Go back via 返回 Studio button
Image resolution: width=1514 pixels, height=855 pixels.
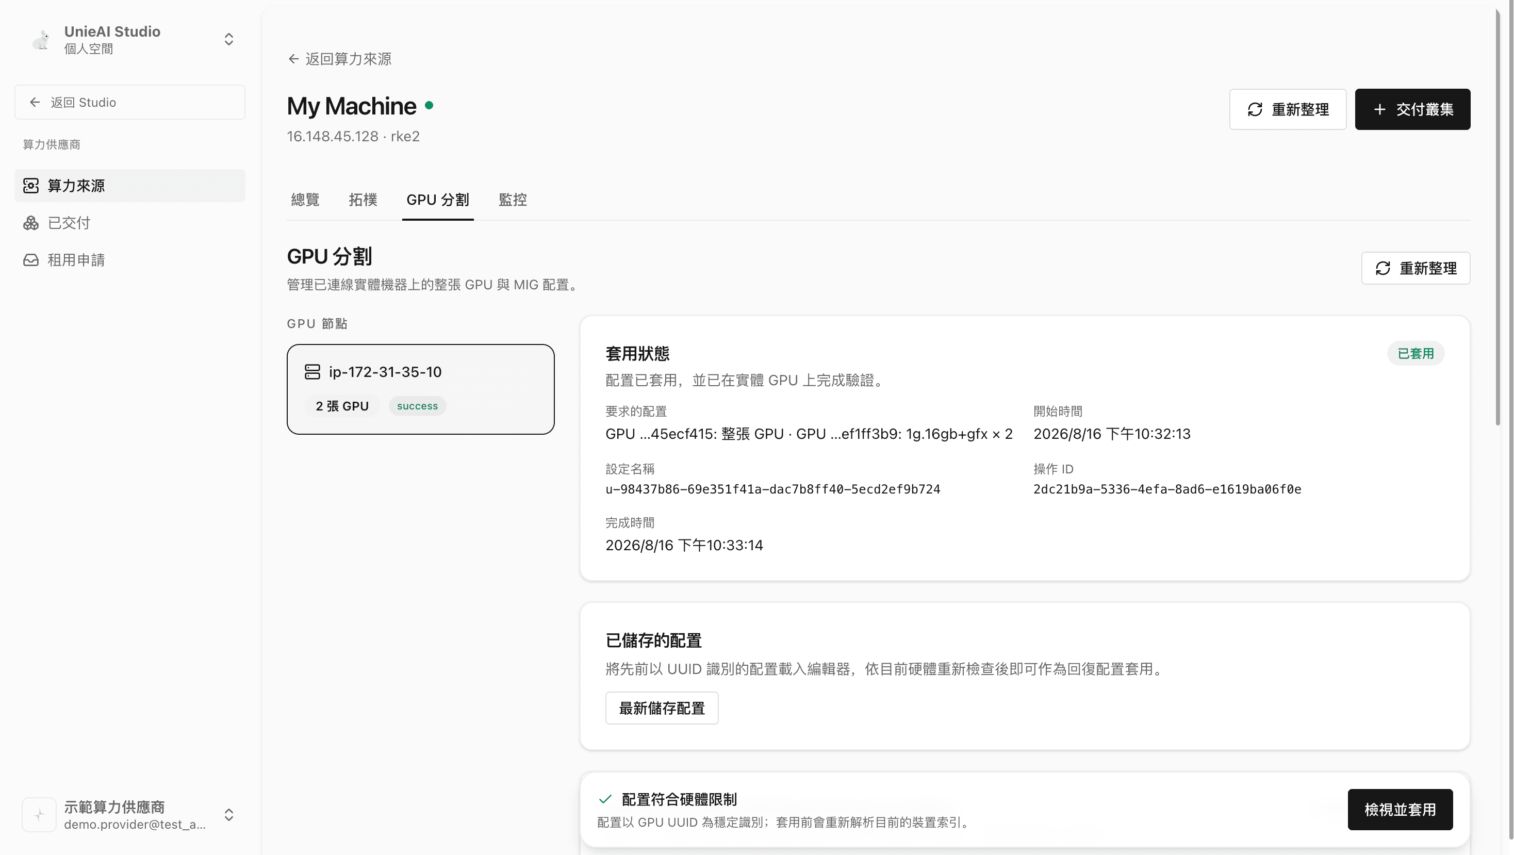[130, 102]
